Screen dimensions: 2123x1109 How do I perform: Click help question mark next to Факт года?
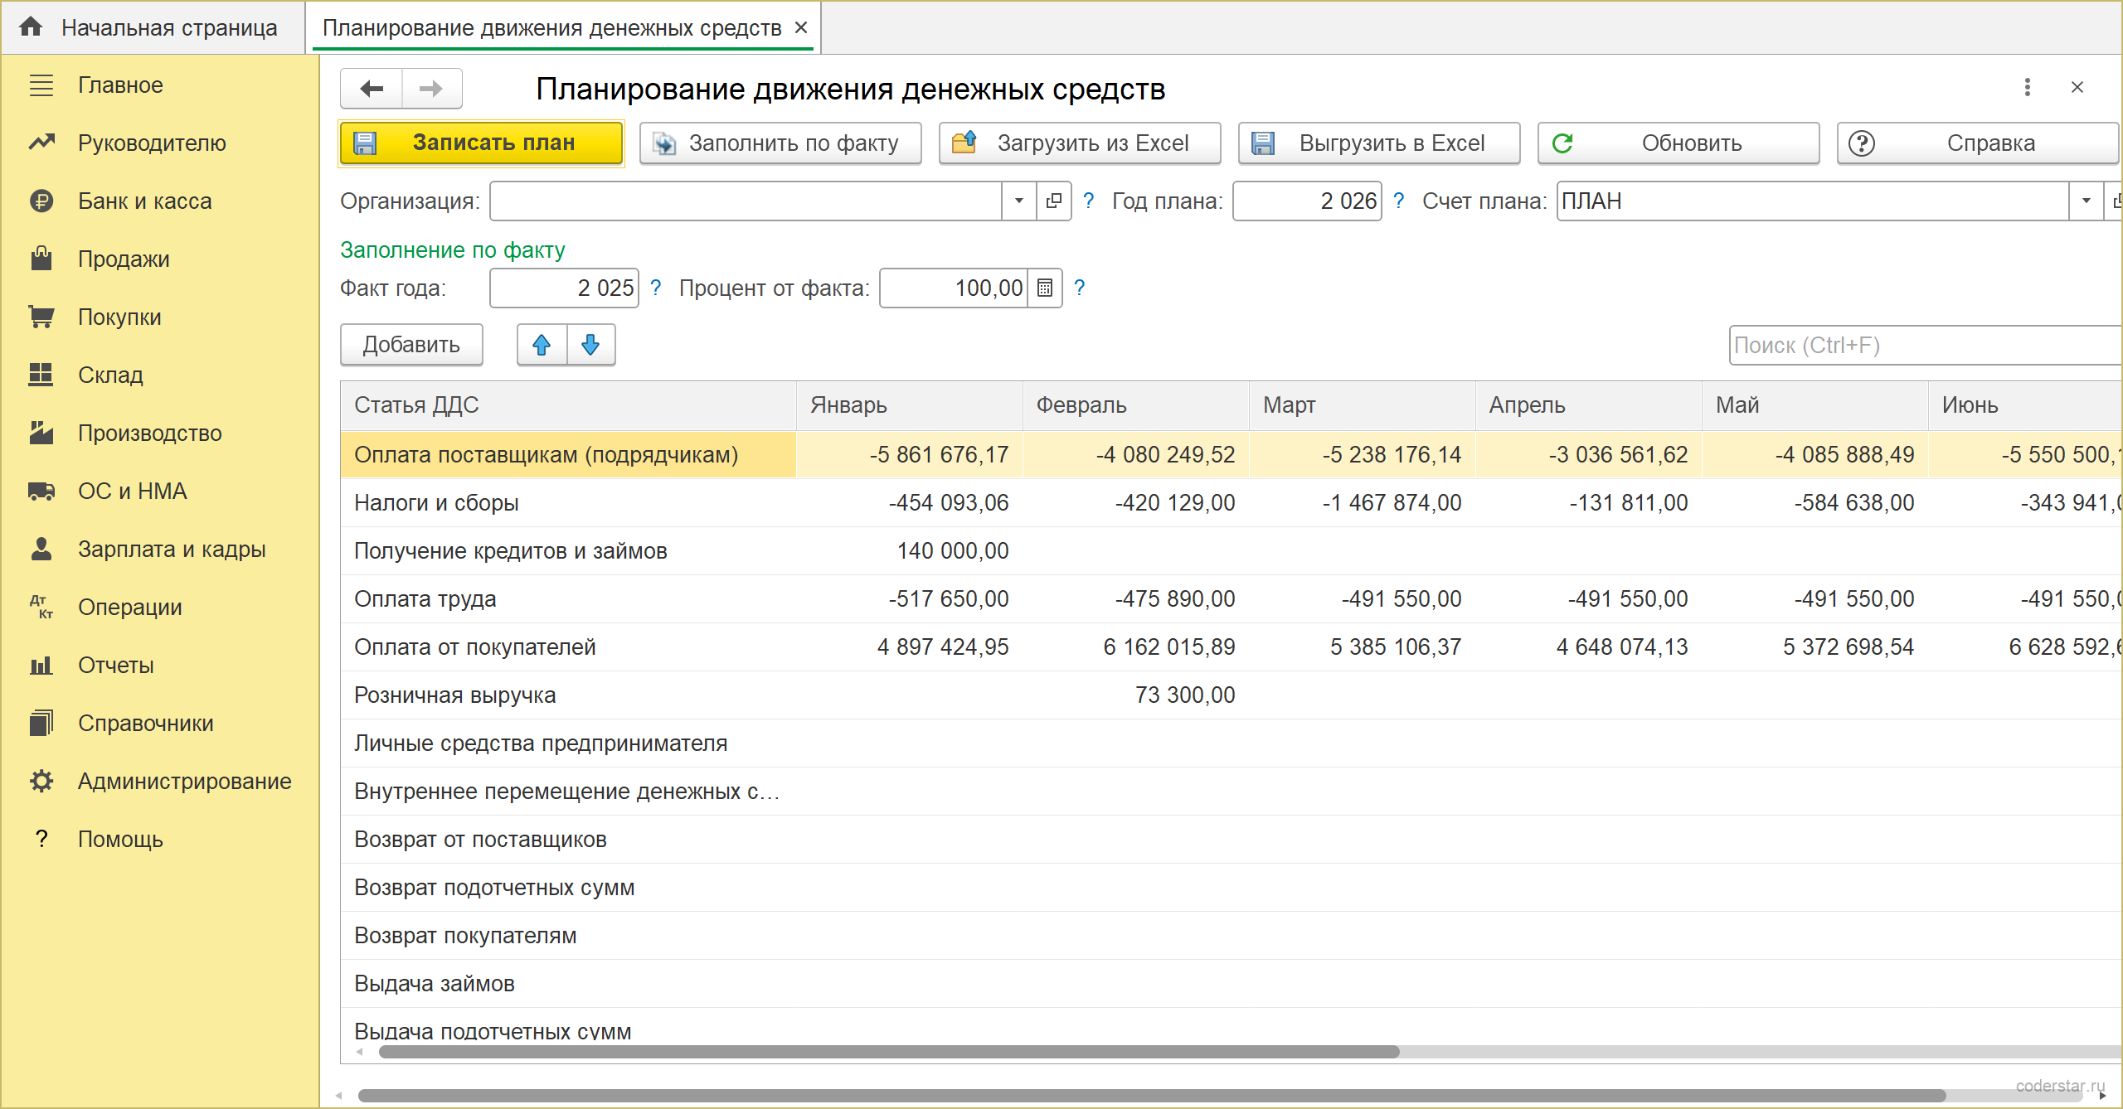(655, 288)
